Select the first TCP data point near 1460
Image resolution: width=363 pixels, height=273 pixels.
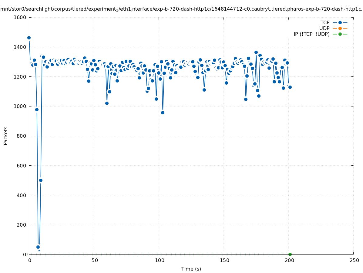[x=29, y=38]
